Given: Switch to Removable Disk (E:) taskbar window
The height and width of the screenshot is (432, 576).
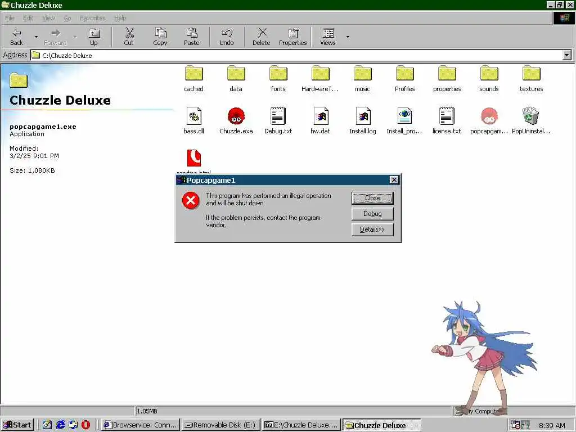Looking at the screenshot, I should [x=220, y=425].
